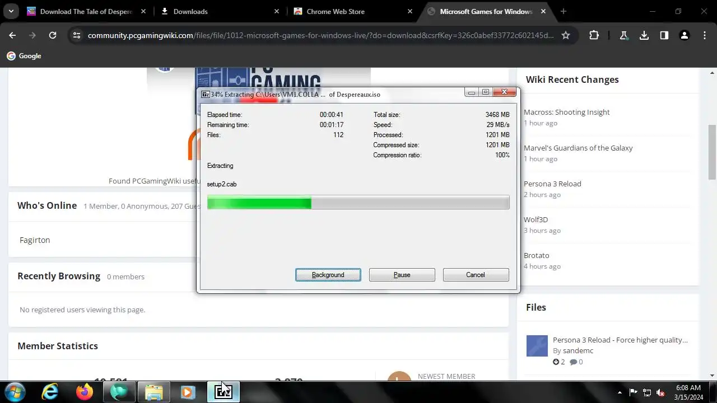Image resolution: width=717 pixels, height=403 pixels.
Task: Open Persona 3 Reload - Force higher quality file
Action: (620, 340)
